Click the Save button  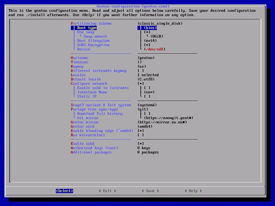[150, 191]
